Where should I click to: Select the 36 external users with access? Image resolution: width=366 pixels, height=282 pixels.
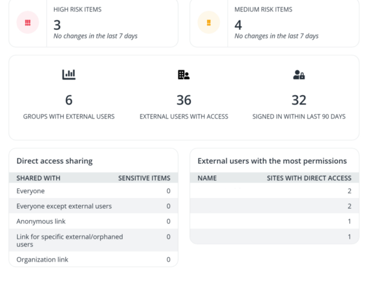(184, 100)
